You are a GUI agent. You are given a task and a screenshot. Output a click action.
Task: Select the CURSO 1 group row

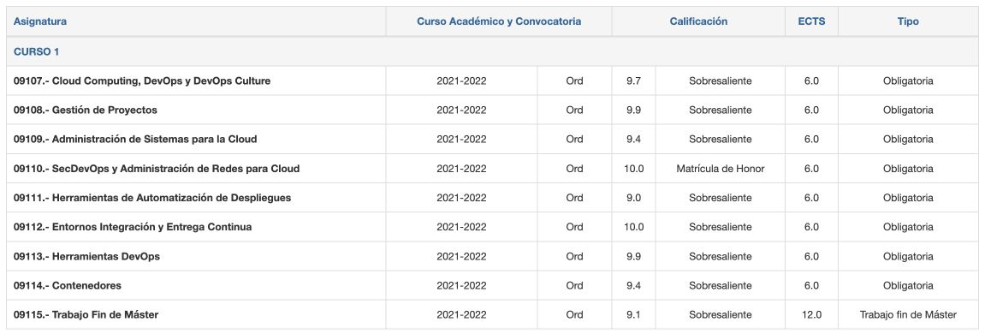pyautogui.click(x=493, y=51)
